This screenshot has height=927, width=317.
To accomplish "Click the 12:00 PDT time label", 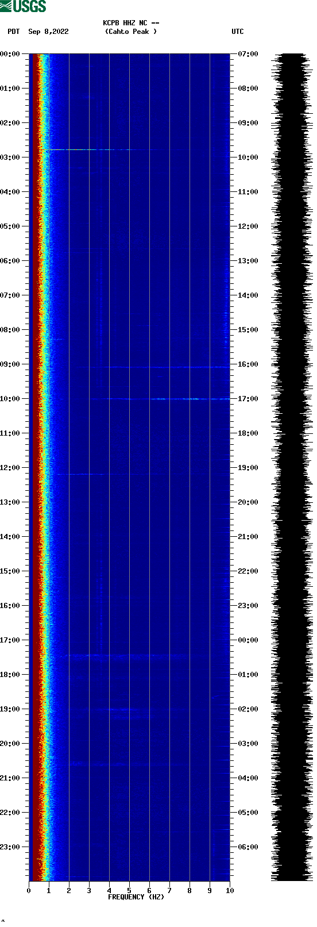I will click(x=10, y=468).
